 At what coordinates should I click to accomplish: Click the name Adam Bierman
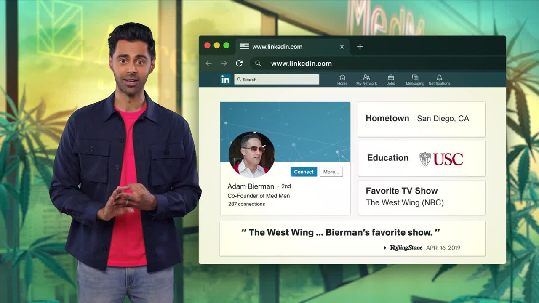click(x=251, y=186)
